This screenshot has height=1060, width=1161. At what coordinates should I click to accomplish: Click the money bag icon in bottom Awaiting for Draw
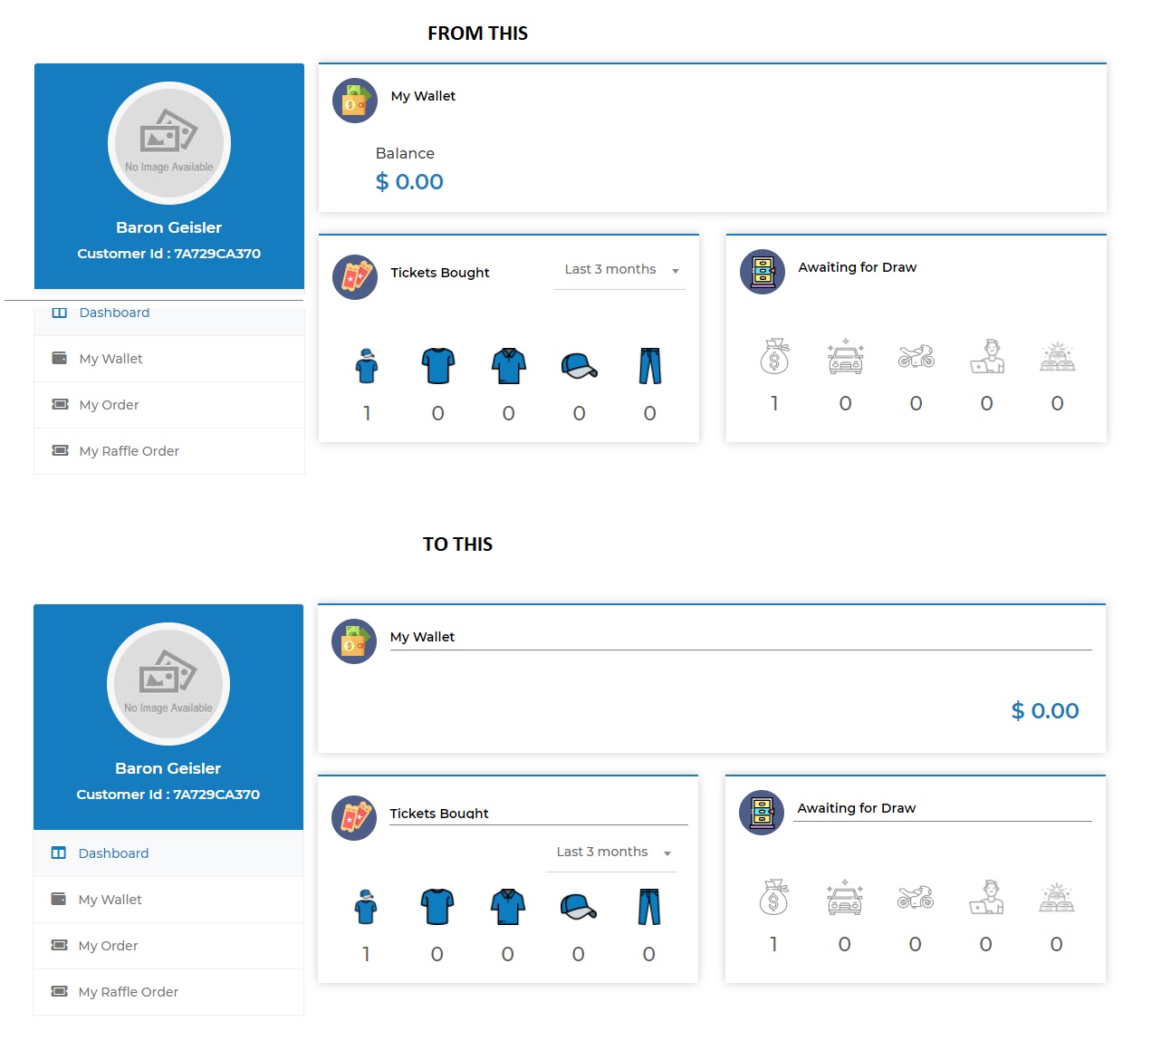point(773,897)
